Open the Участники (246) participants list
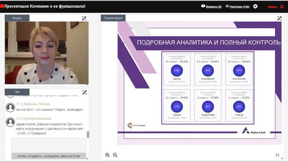 239,7
